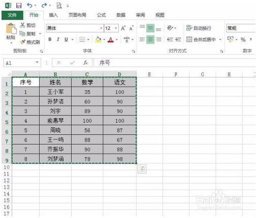The height and width of the screenshot is (218, 257).
Task: Click the yellow fill color button
Action: tap(98, 40)
